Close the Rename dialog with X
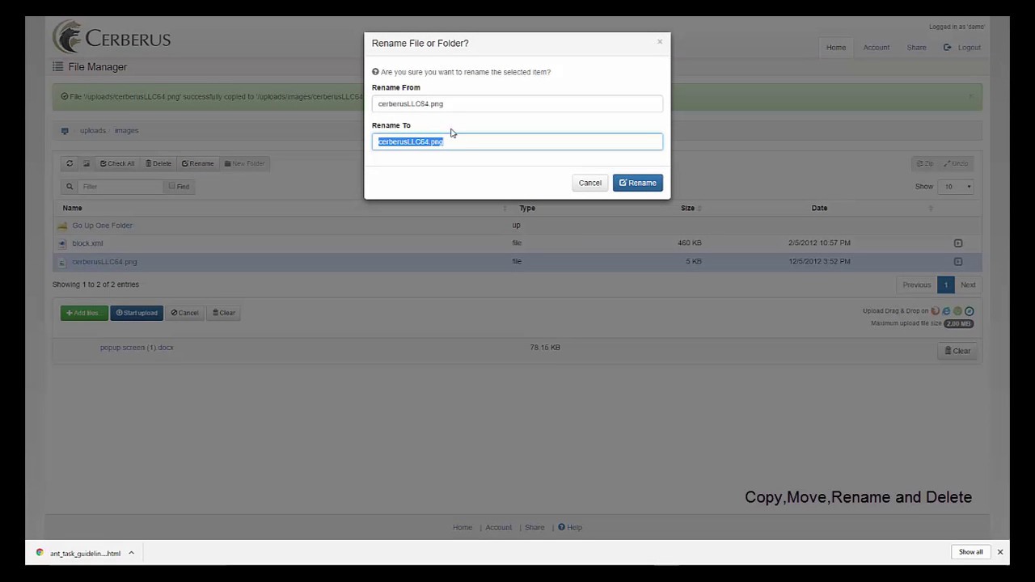The width and height of the screenshot is (1035, 582). (660, 42)
